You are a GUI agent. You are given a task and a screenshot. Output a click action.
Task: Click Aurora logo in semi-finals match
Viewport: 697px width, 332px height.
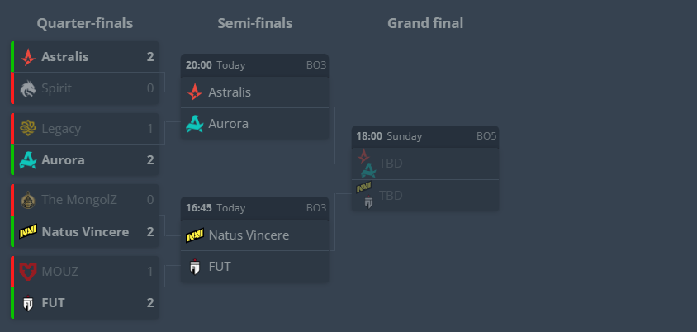[x=195, y=124]
